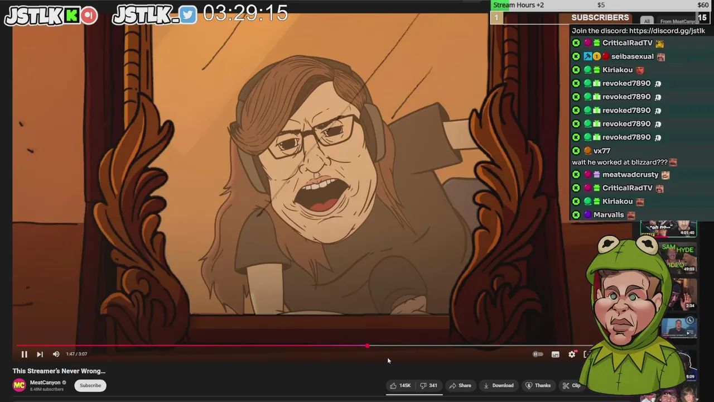This screenshot has height=402, width=714.
Task: Click the Kick icon on seibasexual row
Action: pos(576,56)
